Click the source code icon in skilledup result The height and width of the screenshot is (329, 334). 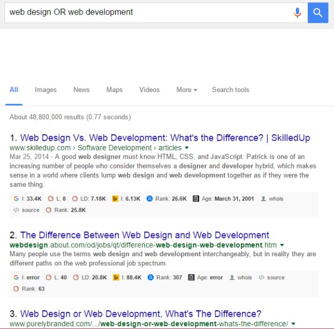(x=16, y=210)
